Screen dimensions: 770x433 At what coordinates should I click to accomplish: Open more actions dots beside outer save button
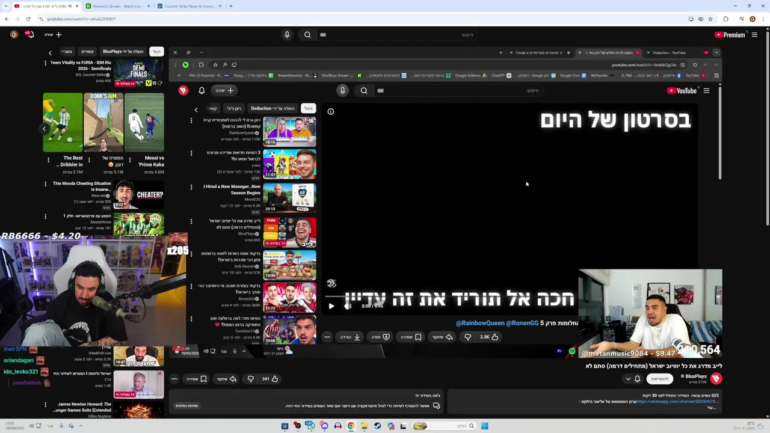(x=174, y=379)
